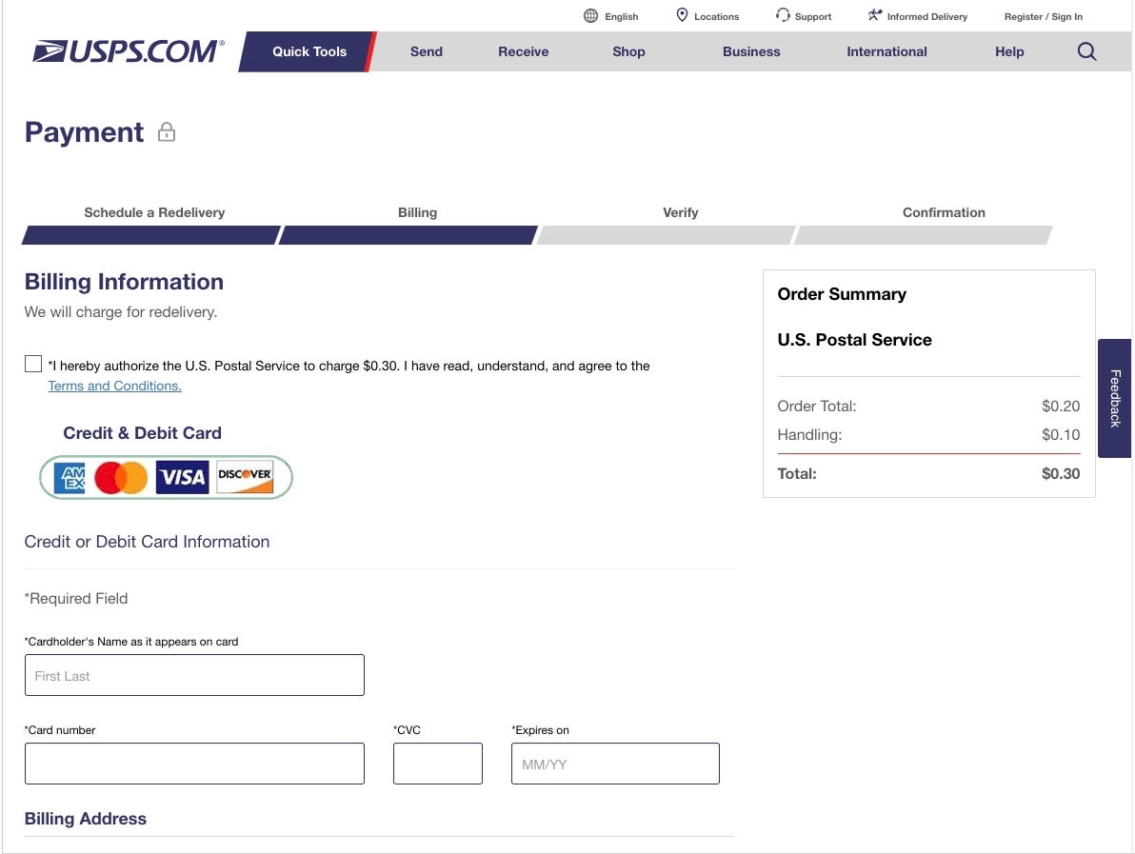This screenshot has width=1135, height=854.
Task: Click the USPS.COM logo
Action: [x=129, y=51]
